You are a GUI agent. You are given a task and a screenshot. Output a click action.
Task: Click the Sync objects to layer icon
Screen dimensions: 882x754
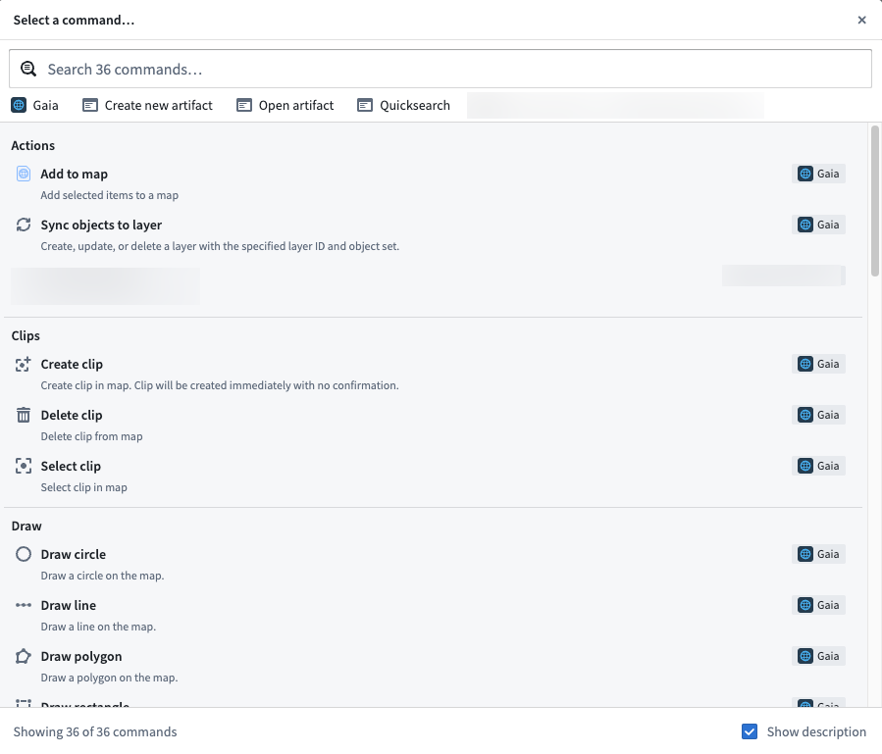pyautogui.click(x=24, y=225)
